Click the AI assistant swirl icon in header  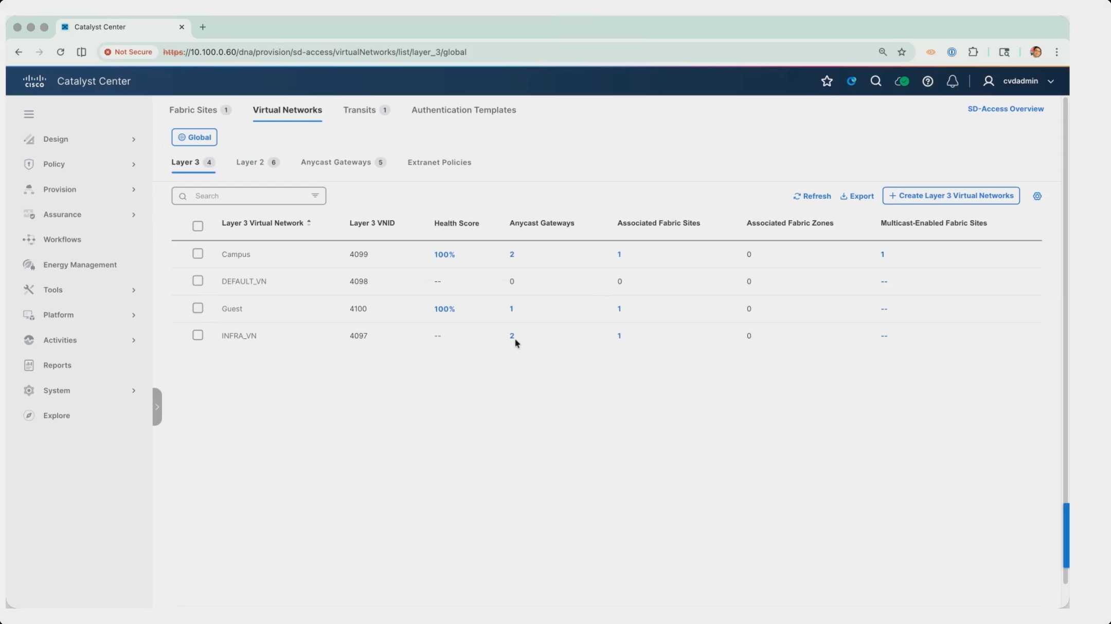[x=851, y=81]
